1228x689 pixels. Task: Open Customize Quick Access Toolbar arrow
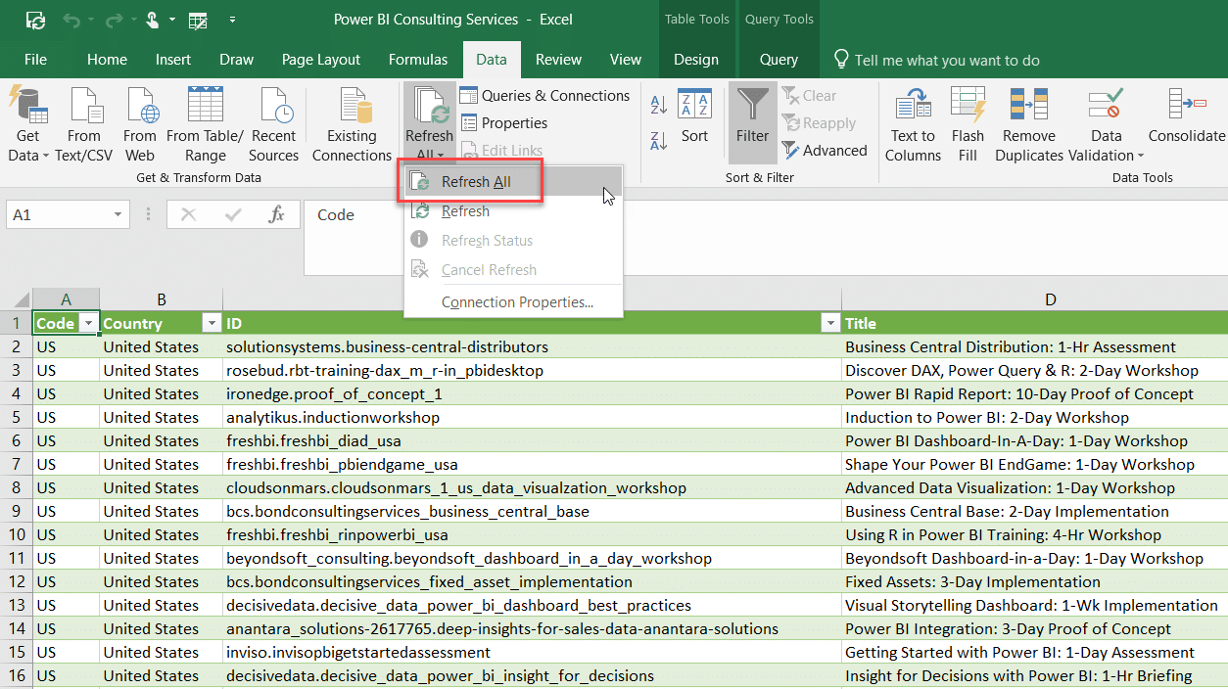tap(232, 20)
